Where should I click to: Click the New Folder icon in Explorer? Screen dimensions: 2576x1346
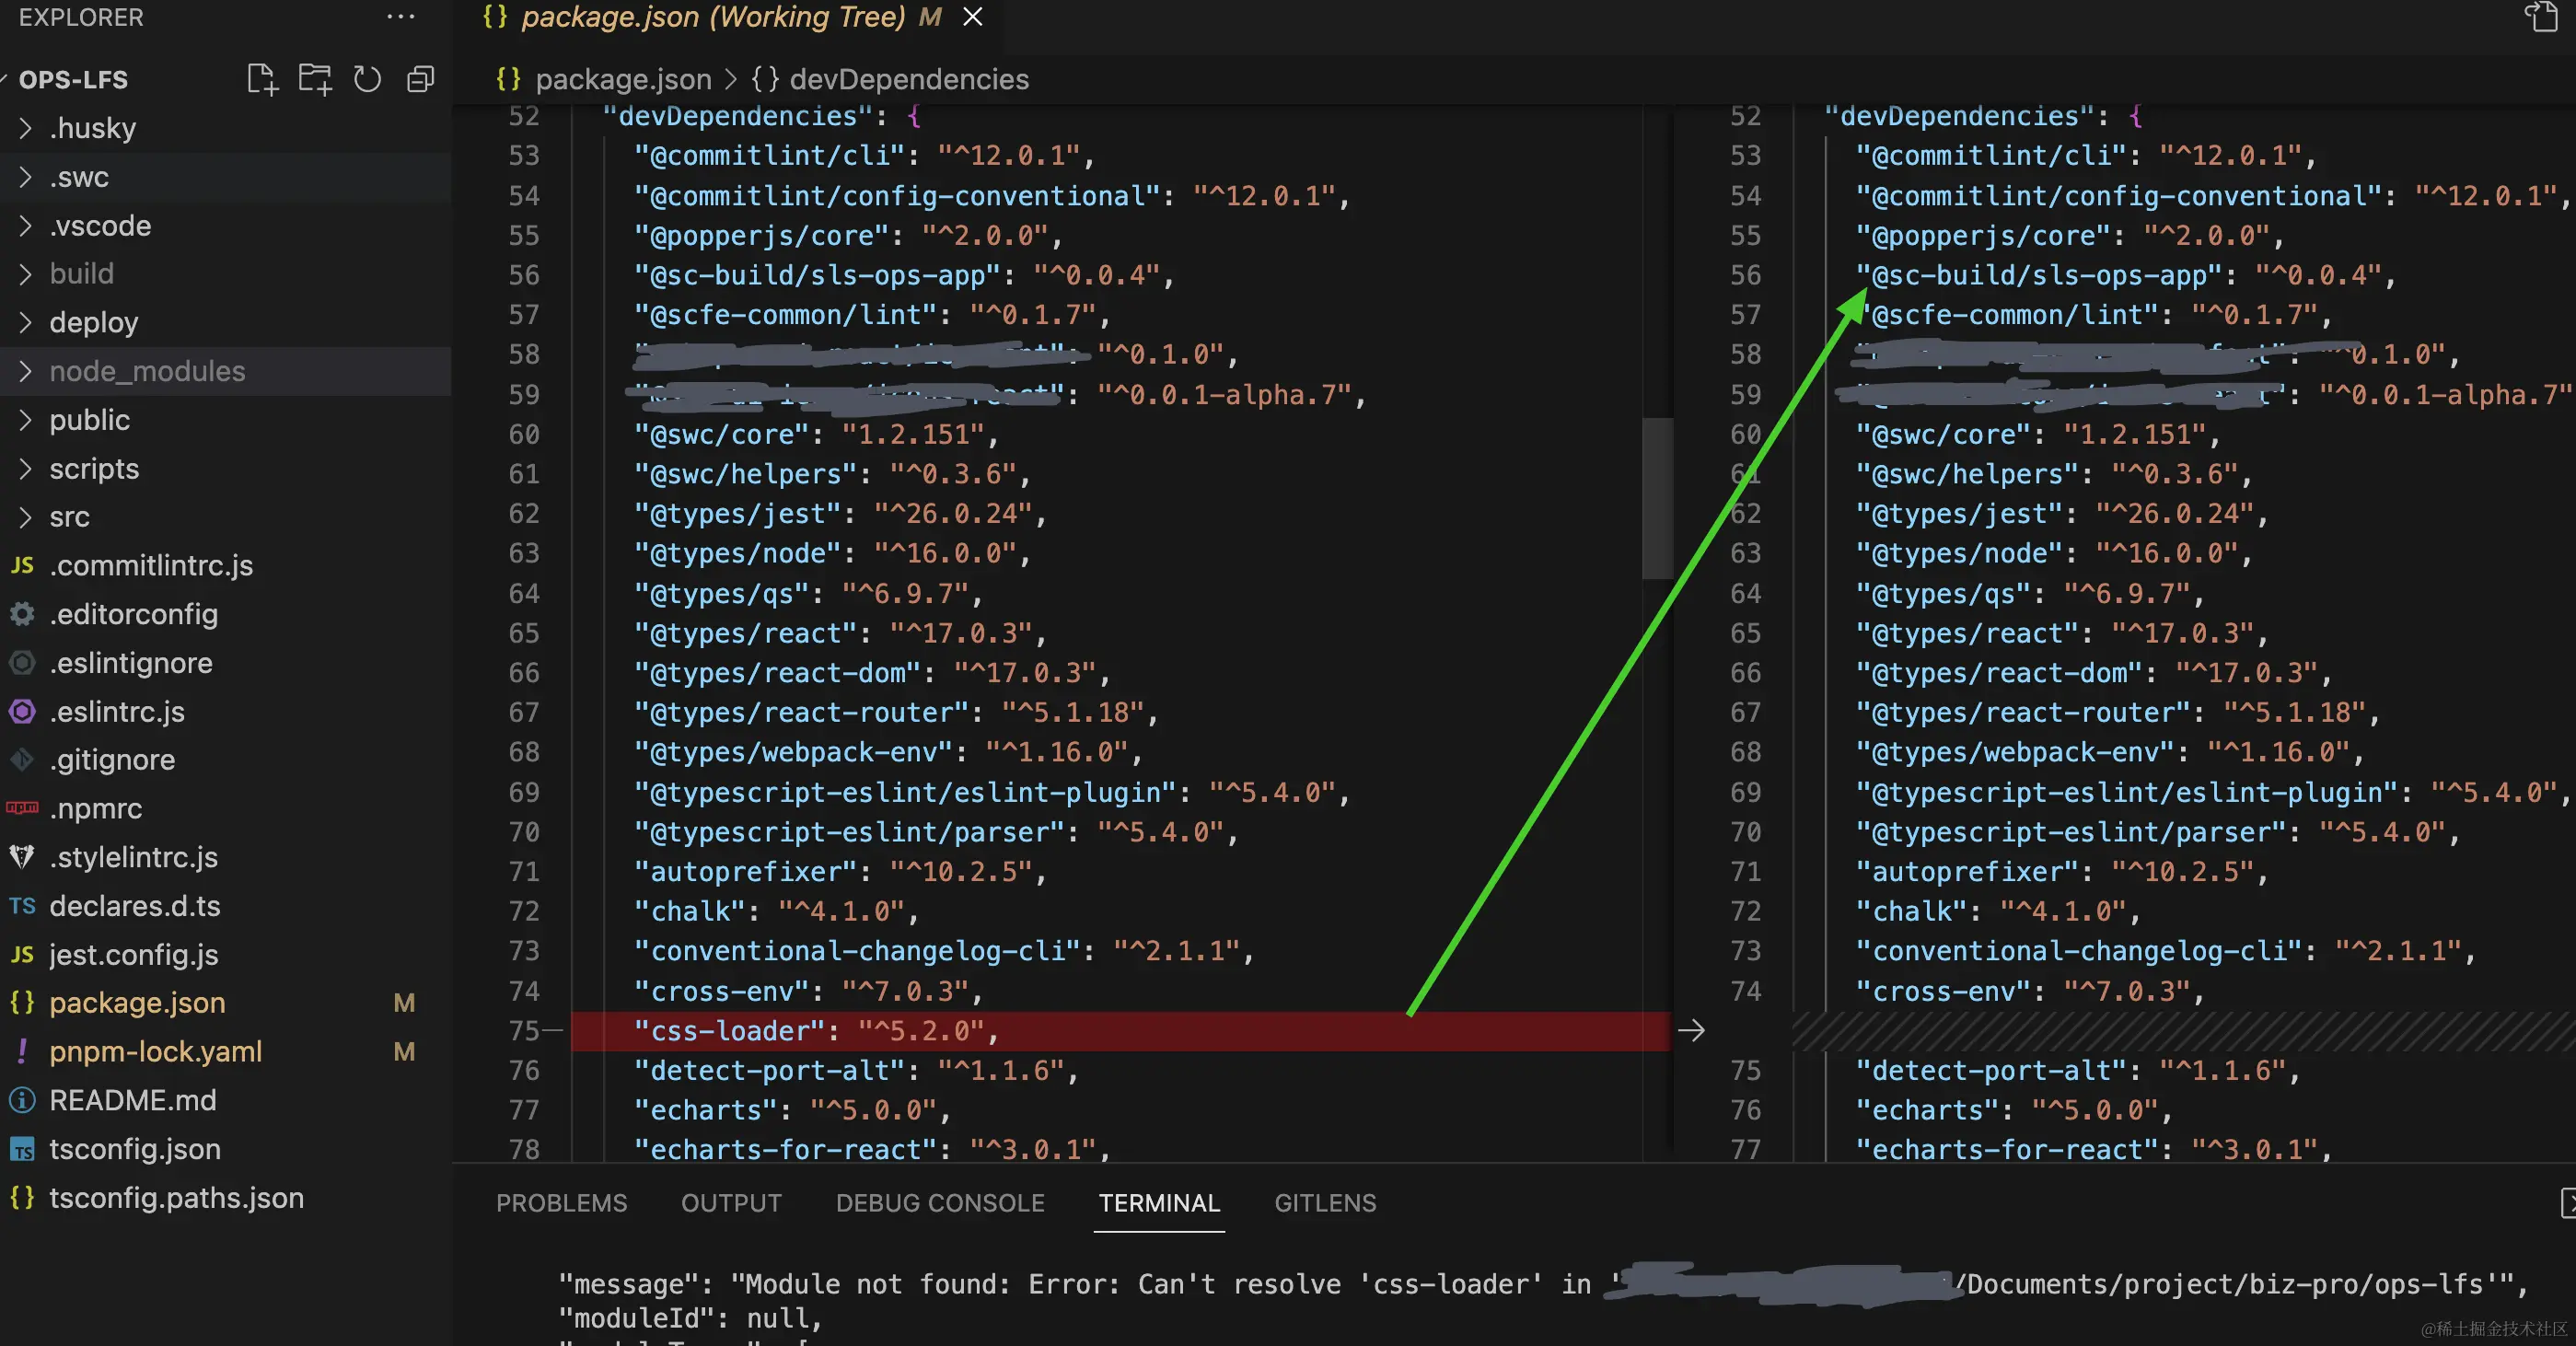(x=314, y=79)
